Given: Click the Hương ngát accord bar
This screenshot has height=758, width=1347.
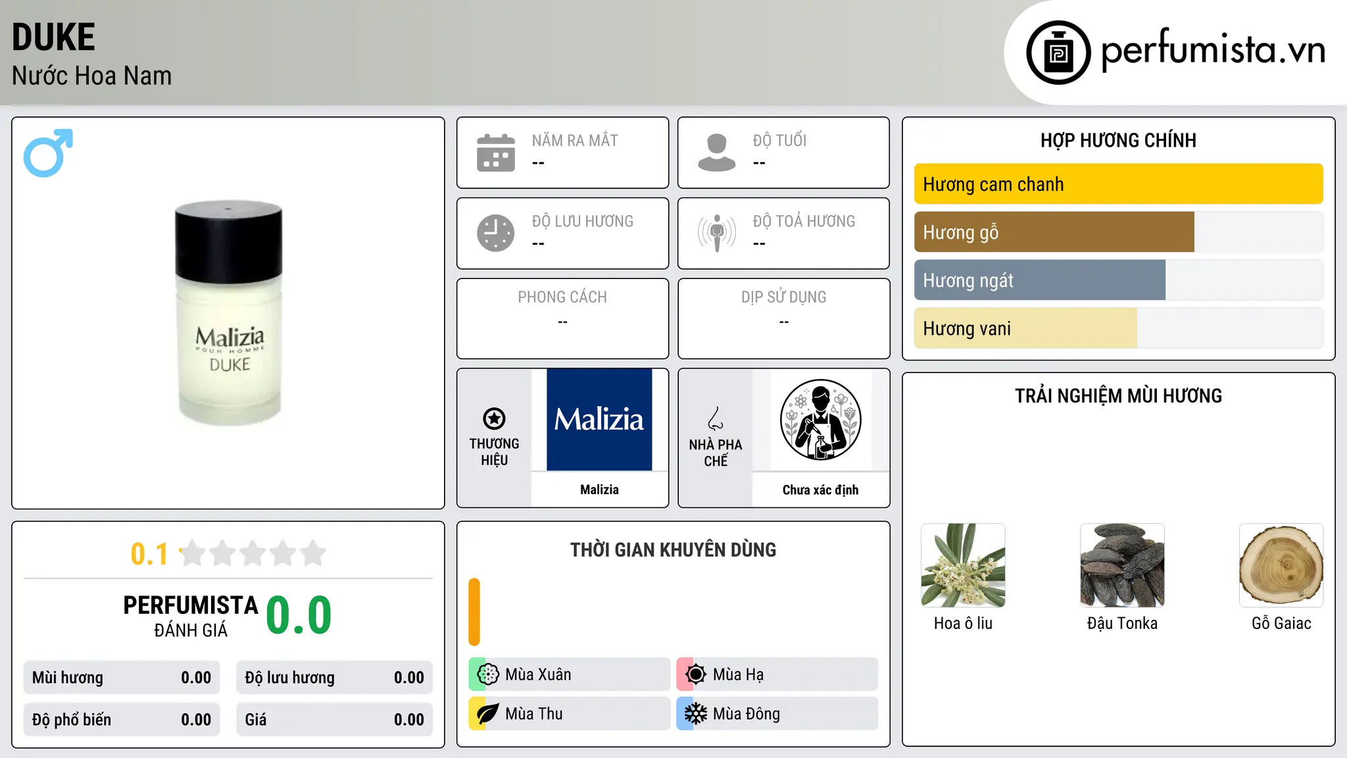Looking at the screenshot, I should click(x=1118, y=280).
